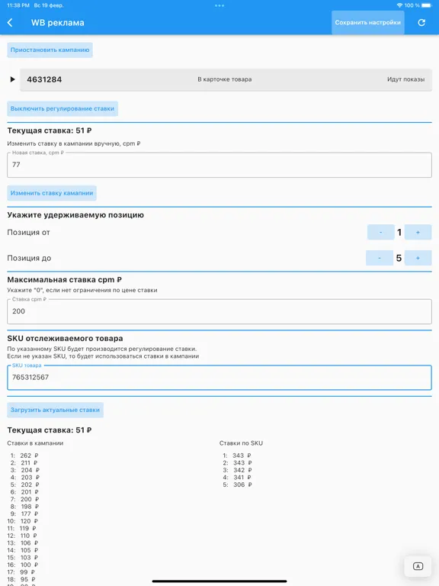Click campaign bid row 15: 103 ₽

click(x=23, y=558)
